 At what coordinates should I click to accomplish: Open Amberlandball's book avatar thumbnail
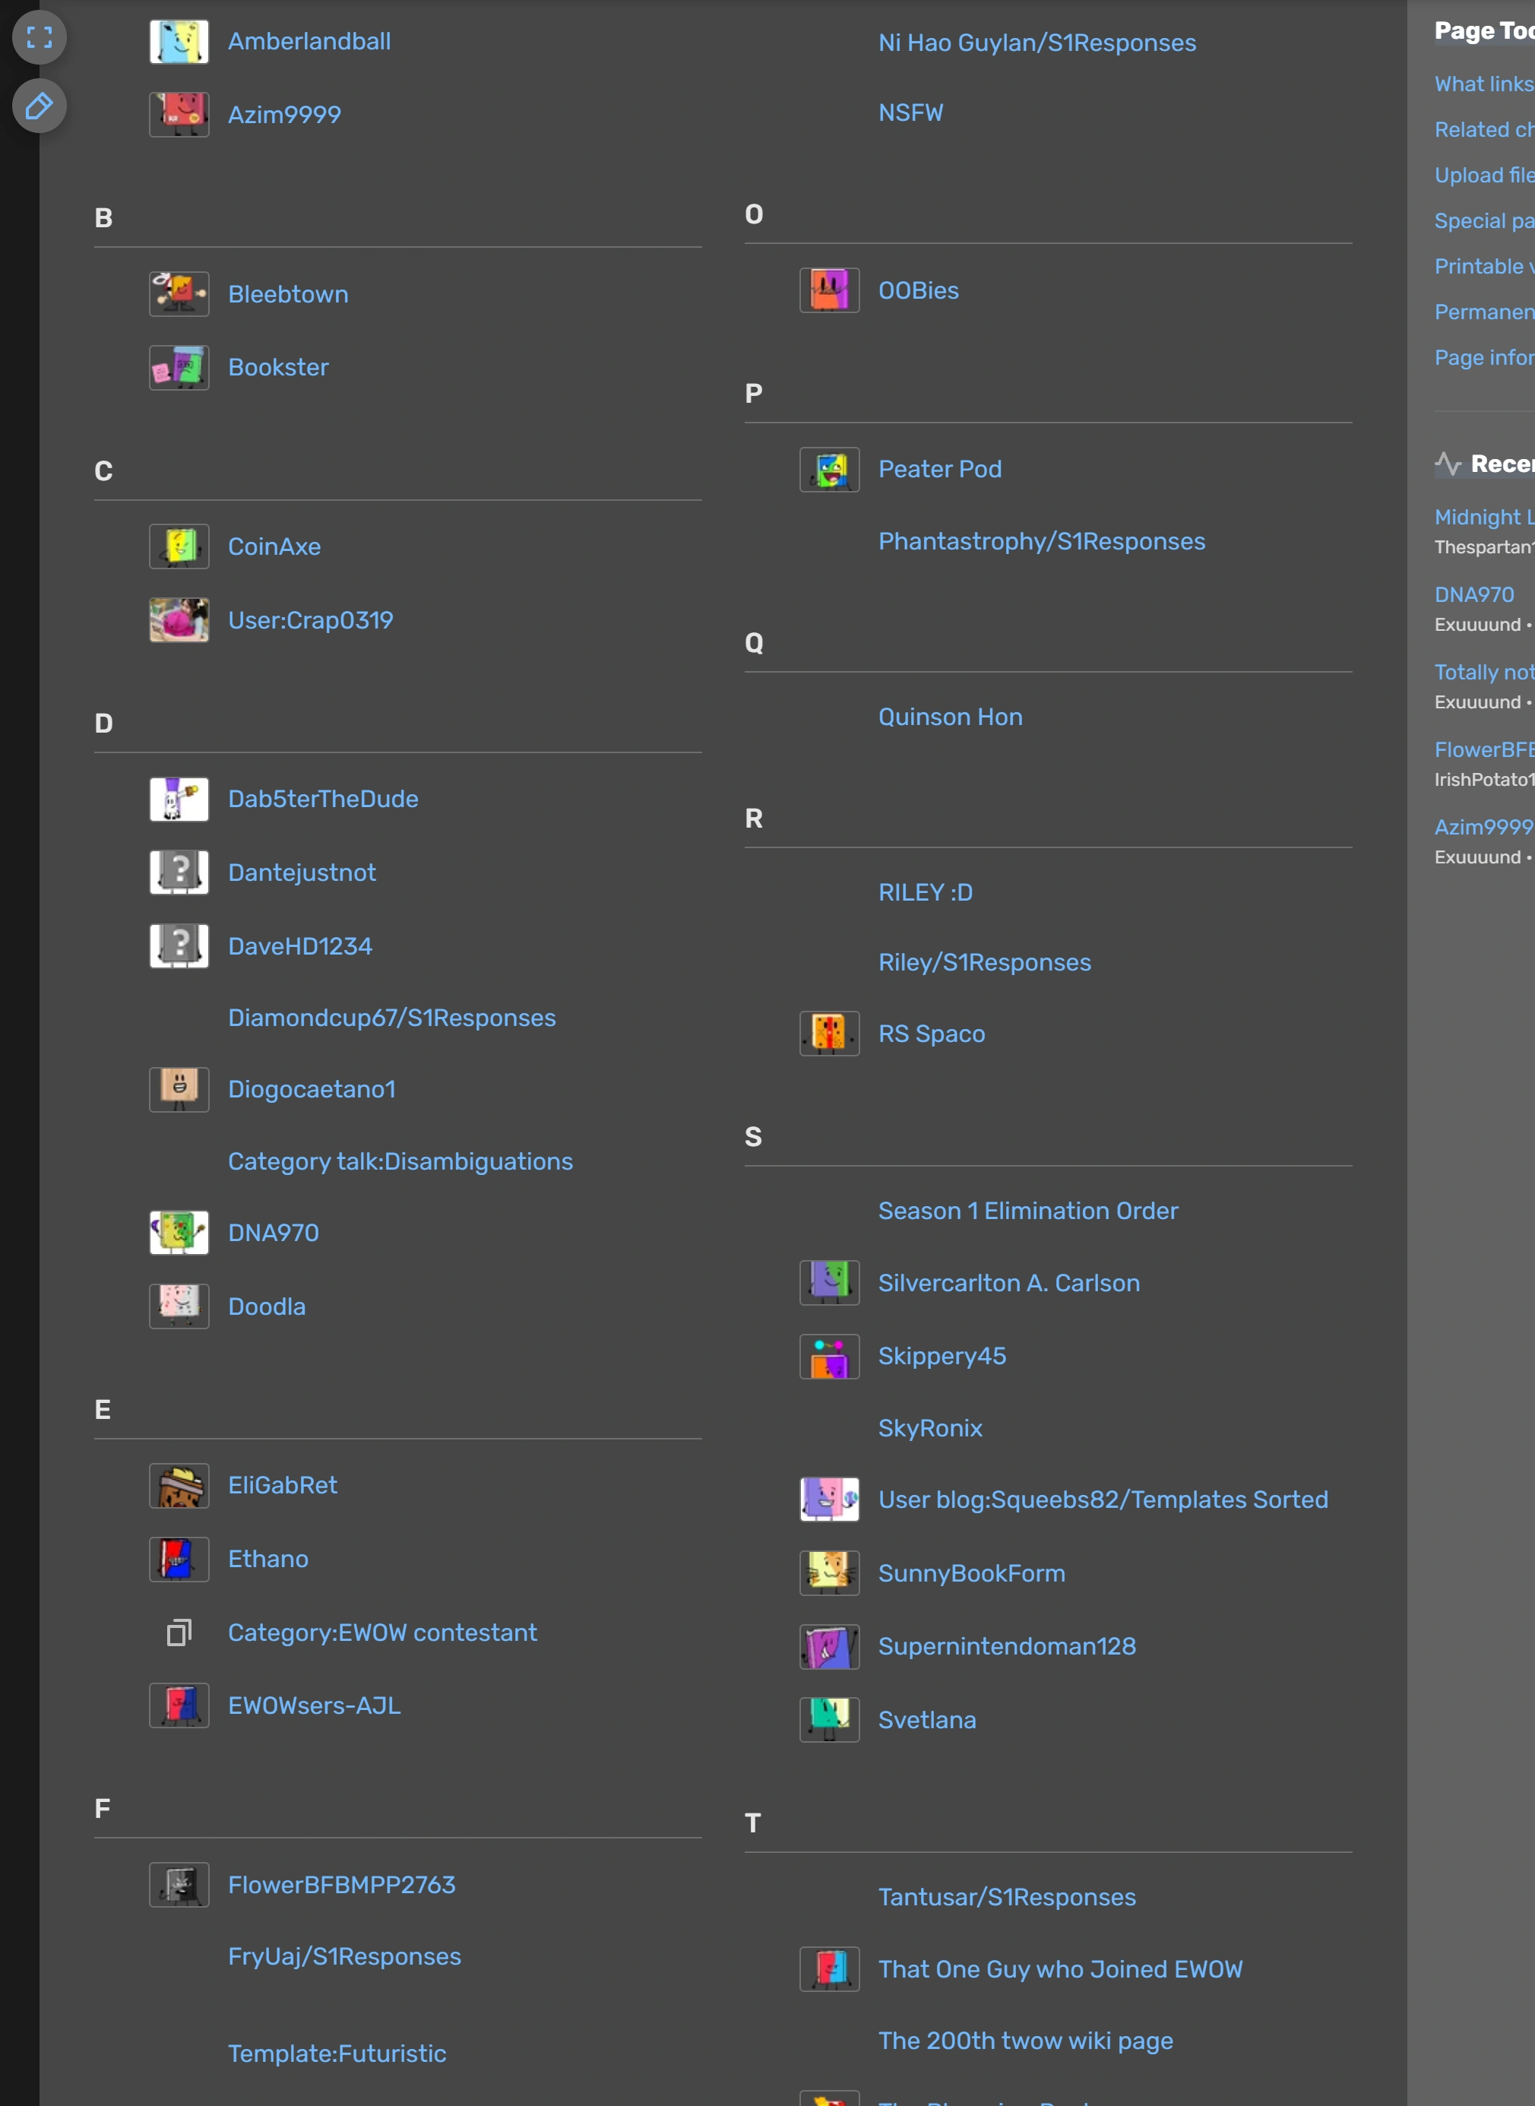(179, 42)
